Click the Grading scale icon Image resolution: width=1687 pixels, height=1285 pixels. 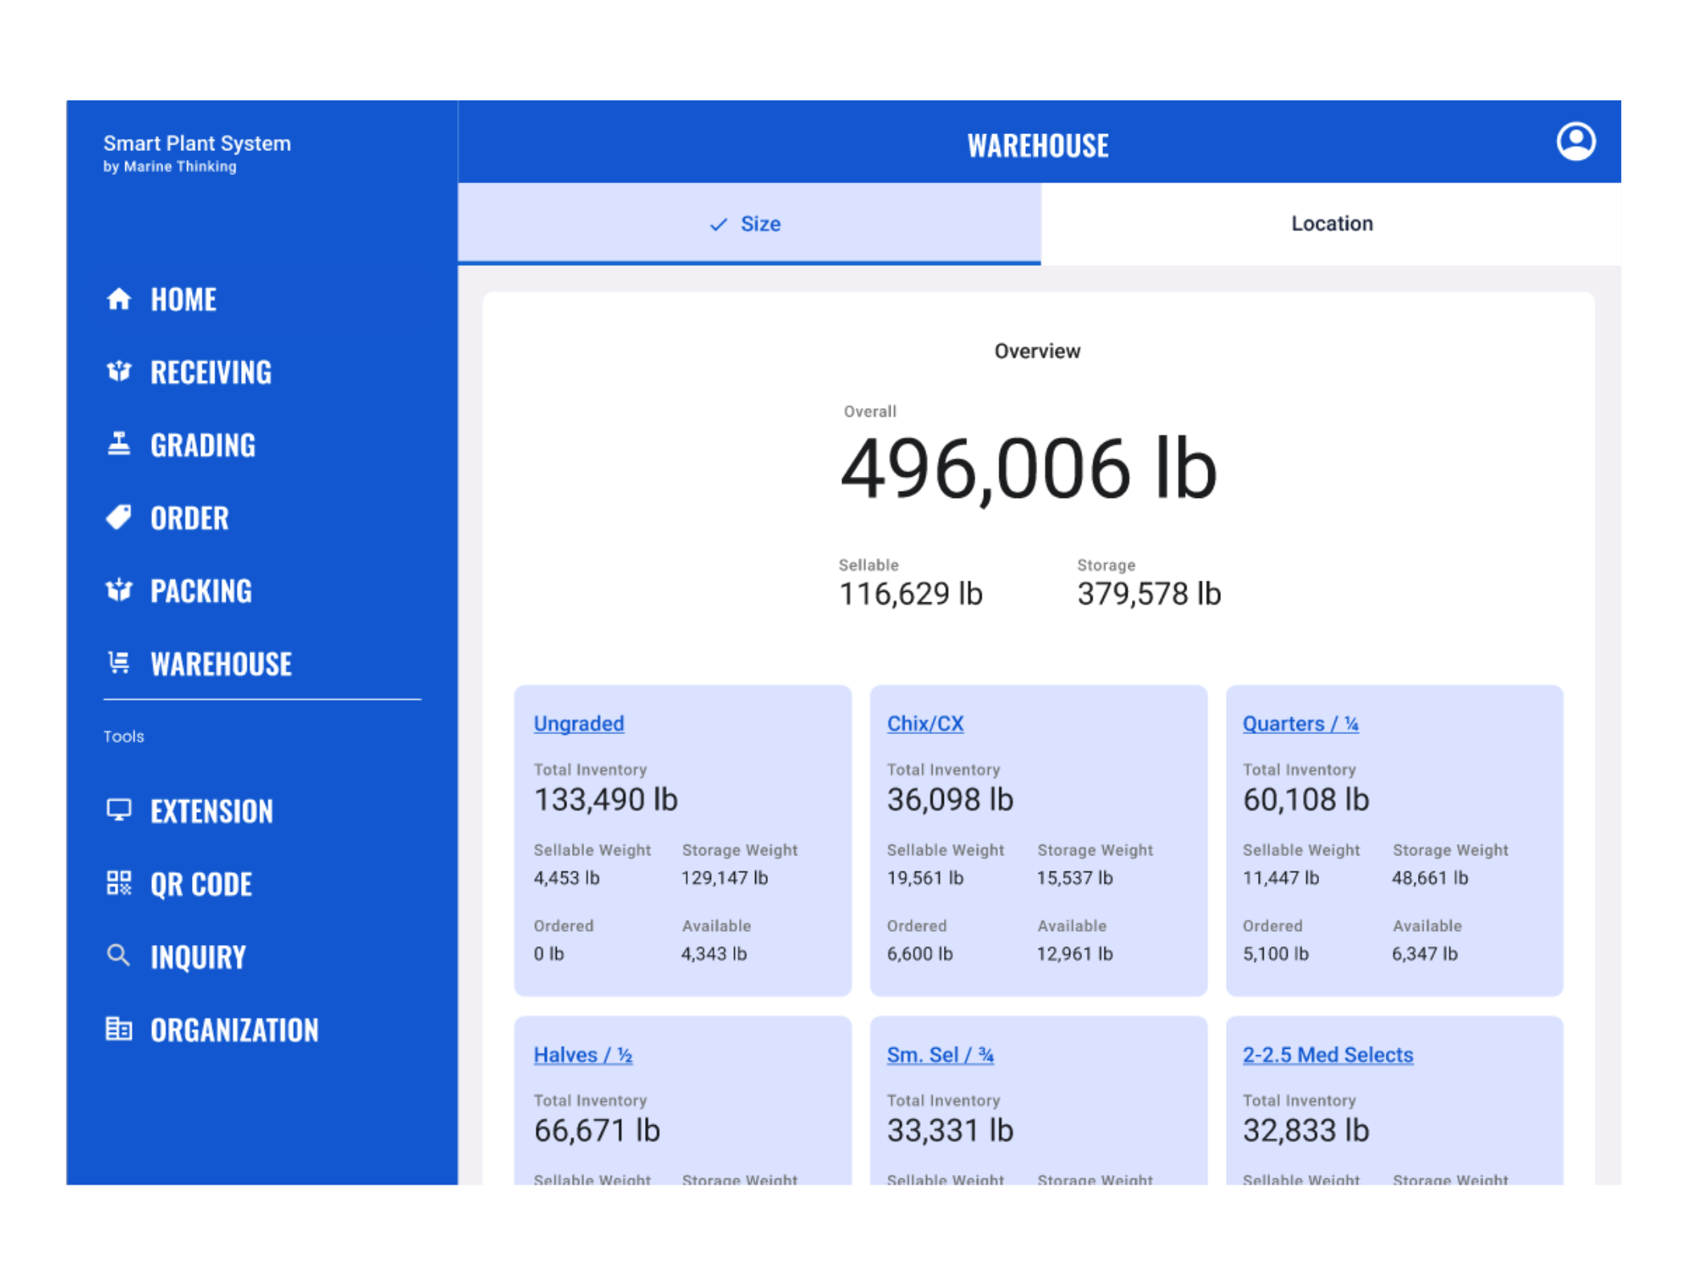click(119, 444)
